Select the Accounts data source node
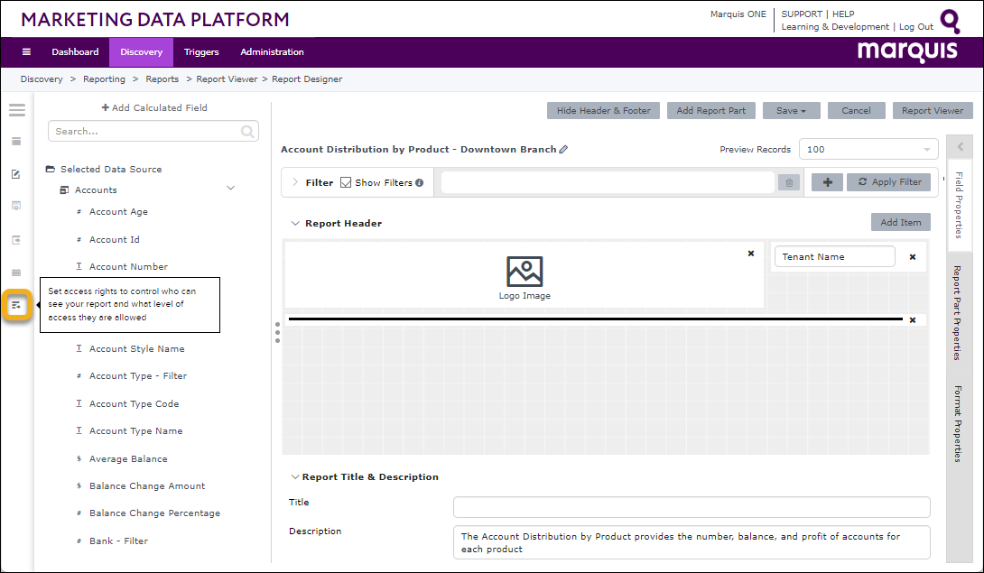 (88, 190)
